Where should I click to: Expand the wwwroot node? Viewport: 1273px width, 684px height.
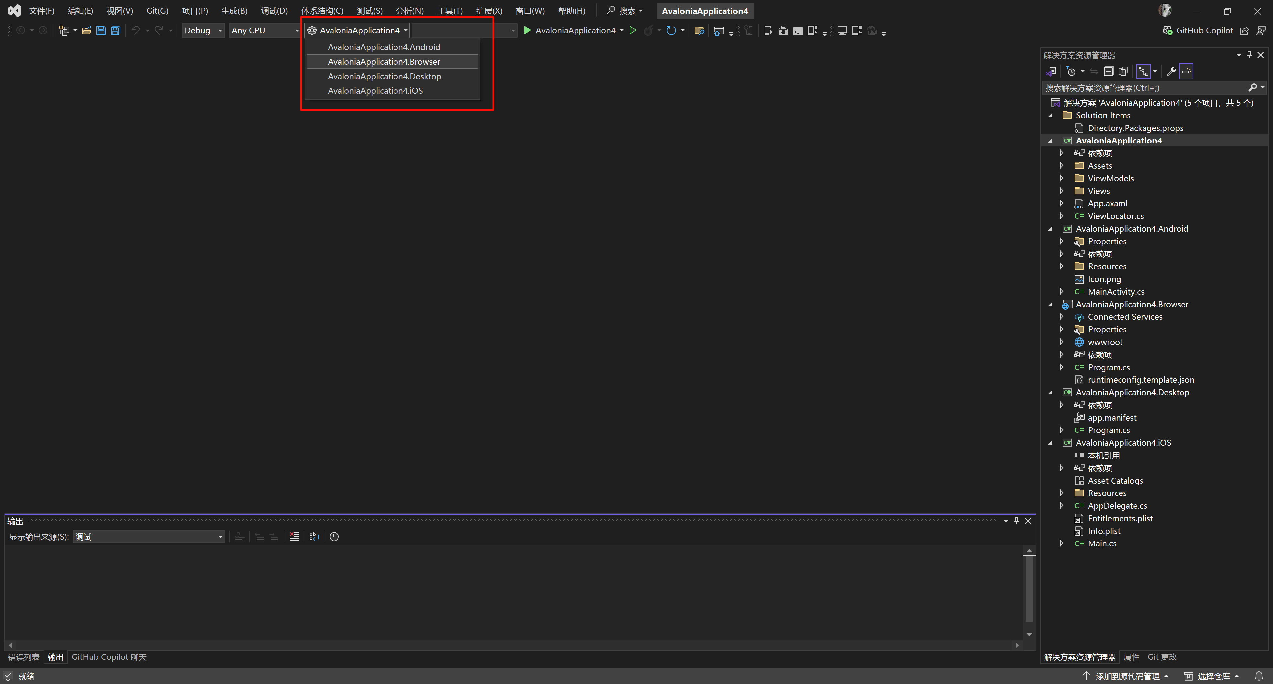pos(1061,342)
